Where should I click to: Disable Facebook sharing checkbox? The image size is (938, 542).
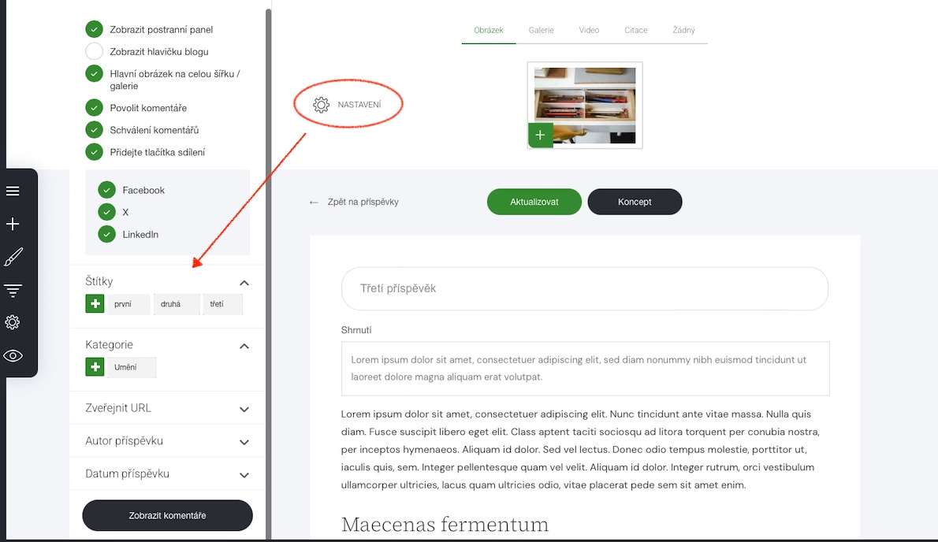pyautogui.click(x=106, y=190)
